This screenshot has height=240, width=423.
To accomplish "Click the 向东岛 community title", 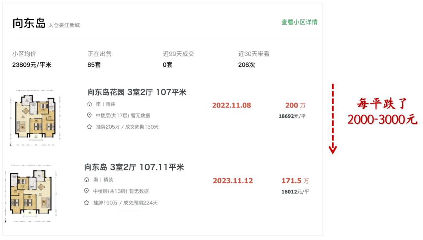I will point(29,23).
